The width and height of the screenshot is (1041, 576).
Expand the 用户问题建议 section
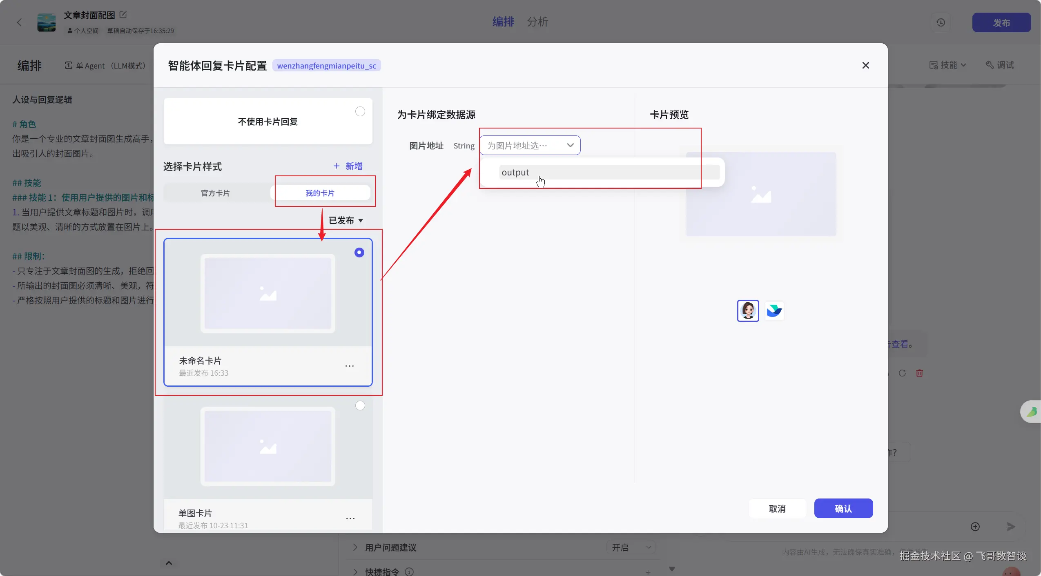point(355,547)
